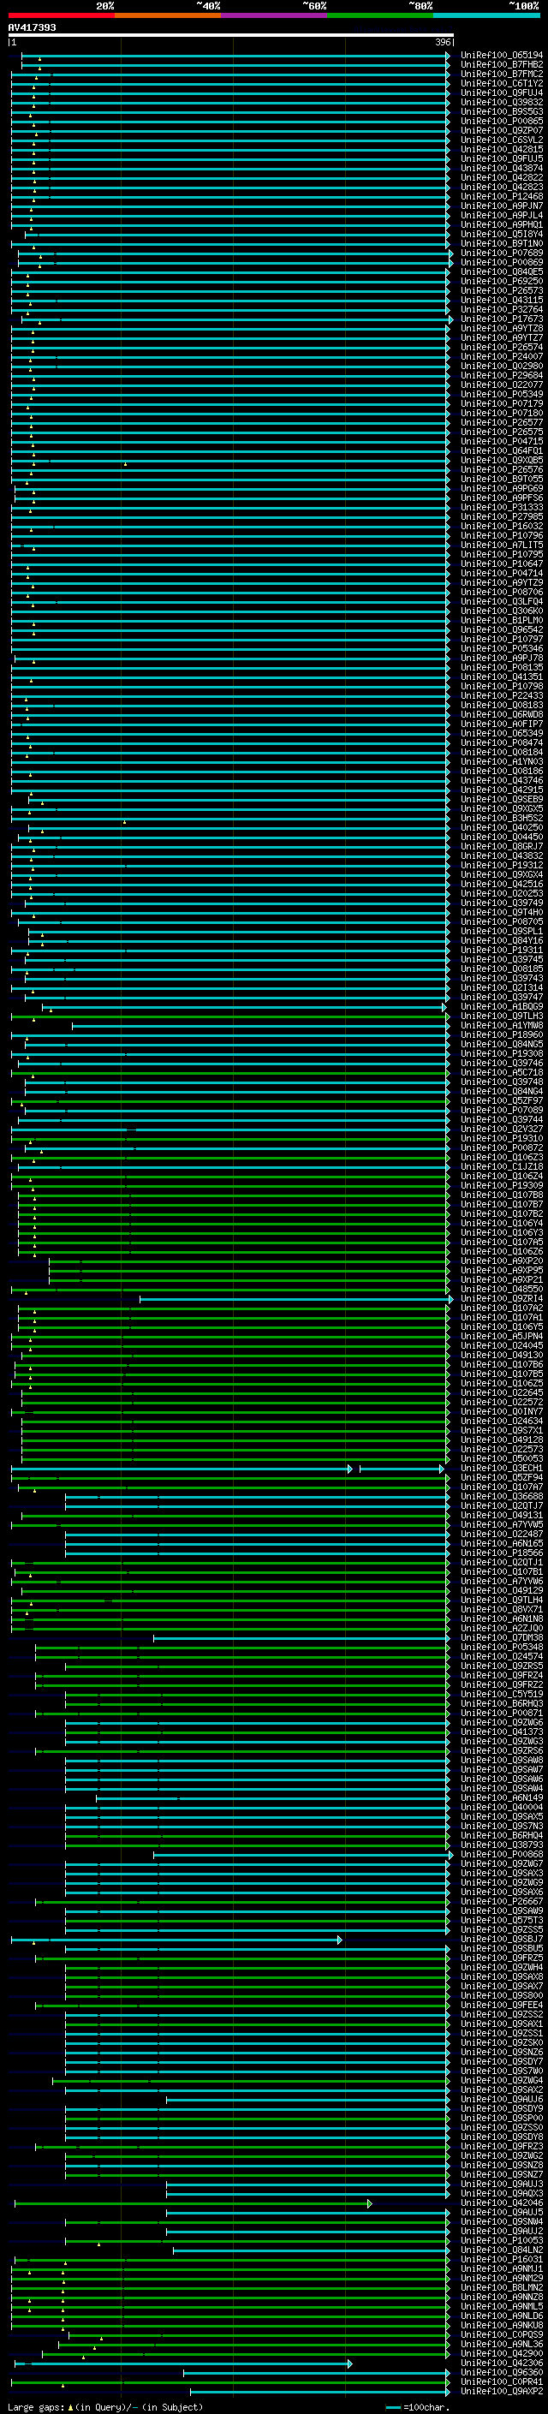This screenshot has width=548, height=2414.
Task: Select hit label UniRef100_P05349
Action: [x=501, y=394]
